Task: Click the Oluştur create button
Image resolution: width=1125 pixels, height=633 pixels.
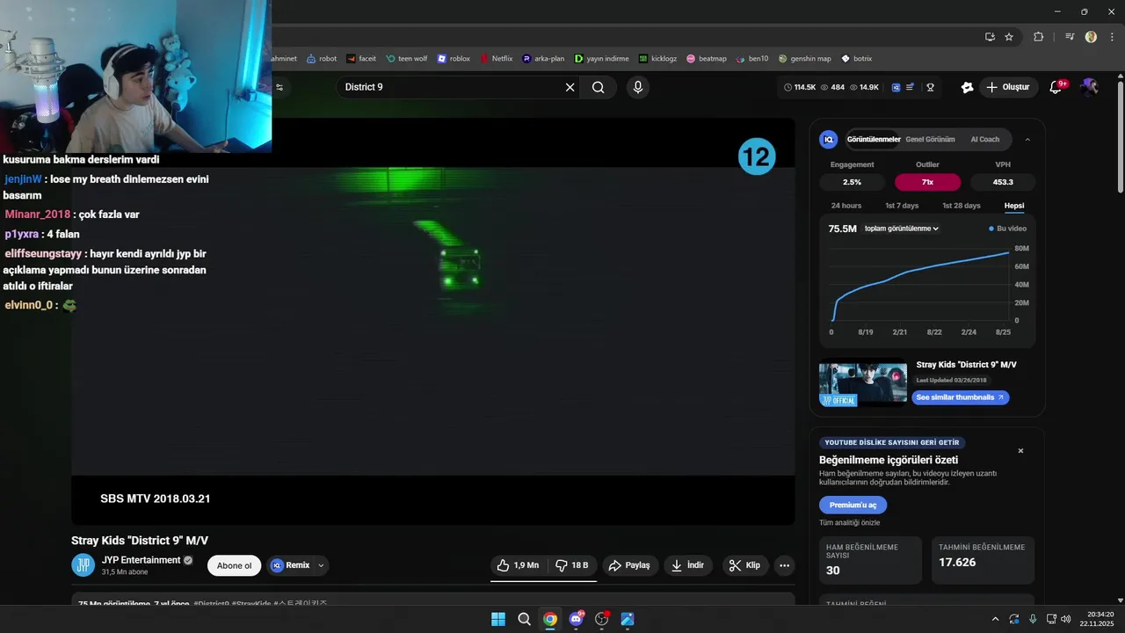Action: (x=1008, y=87)
